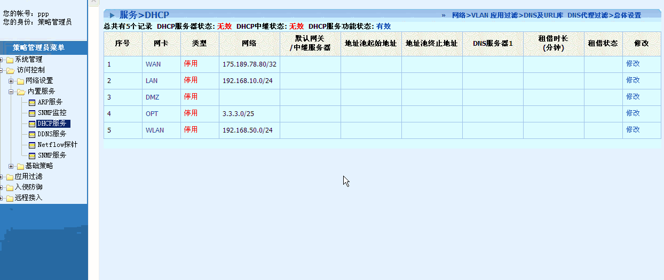This screenshot has height=280, width=664.
Task: Open 访问控制 menu label
Action: point(31,70)
